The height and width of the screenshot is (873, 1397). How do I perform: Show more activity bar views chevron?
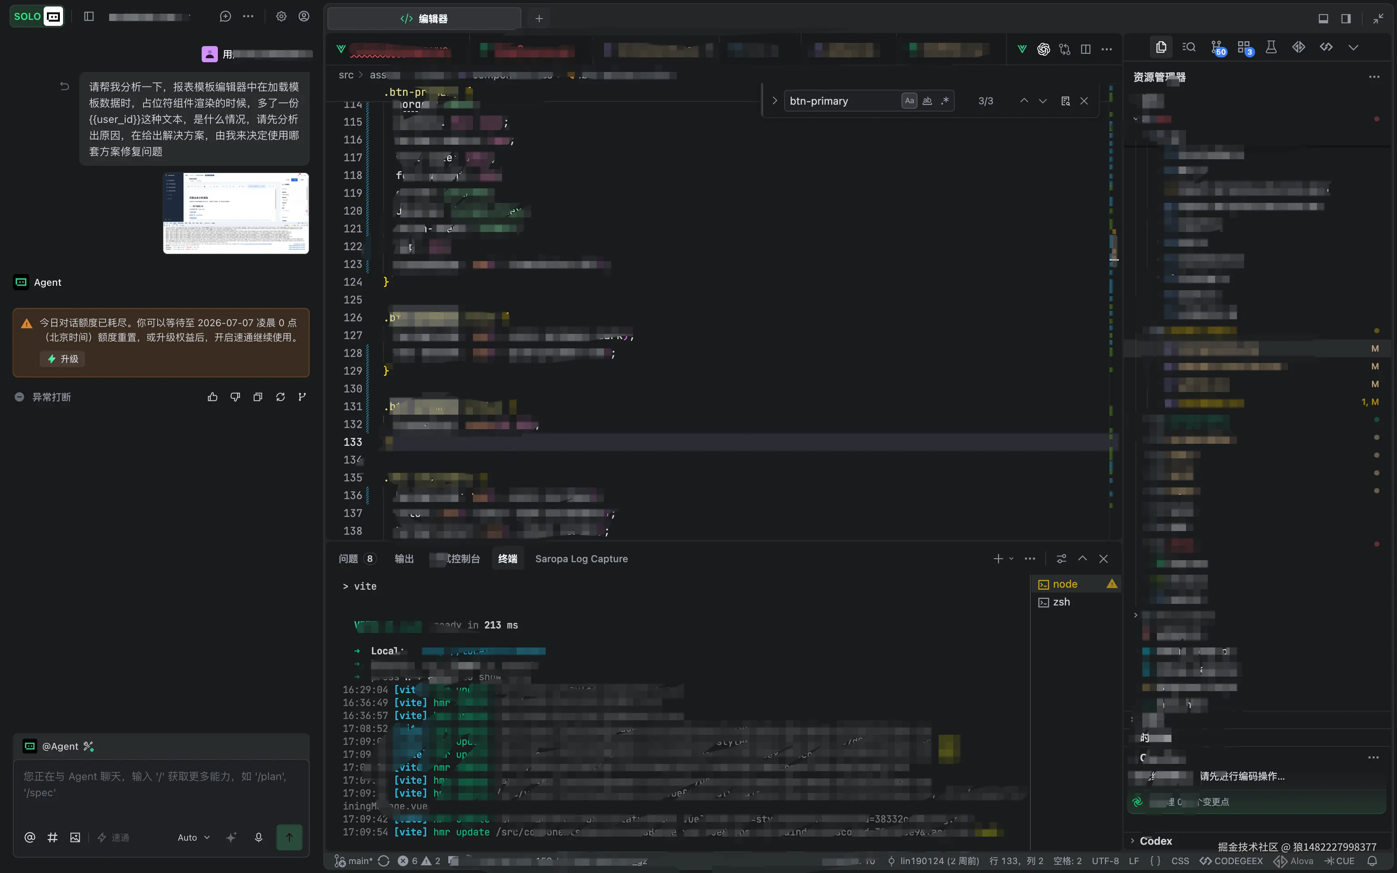click(1353, 47)
